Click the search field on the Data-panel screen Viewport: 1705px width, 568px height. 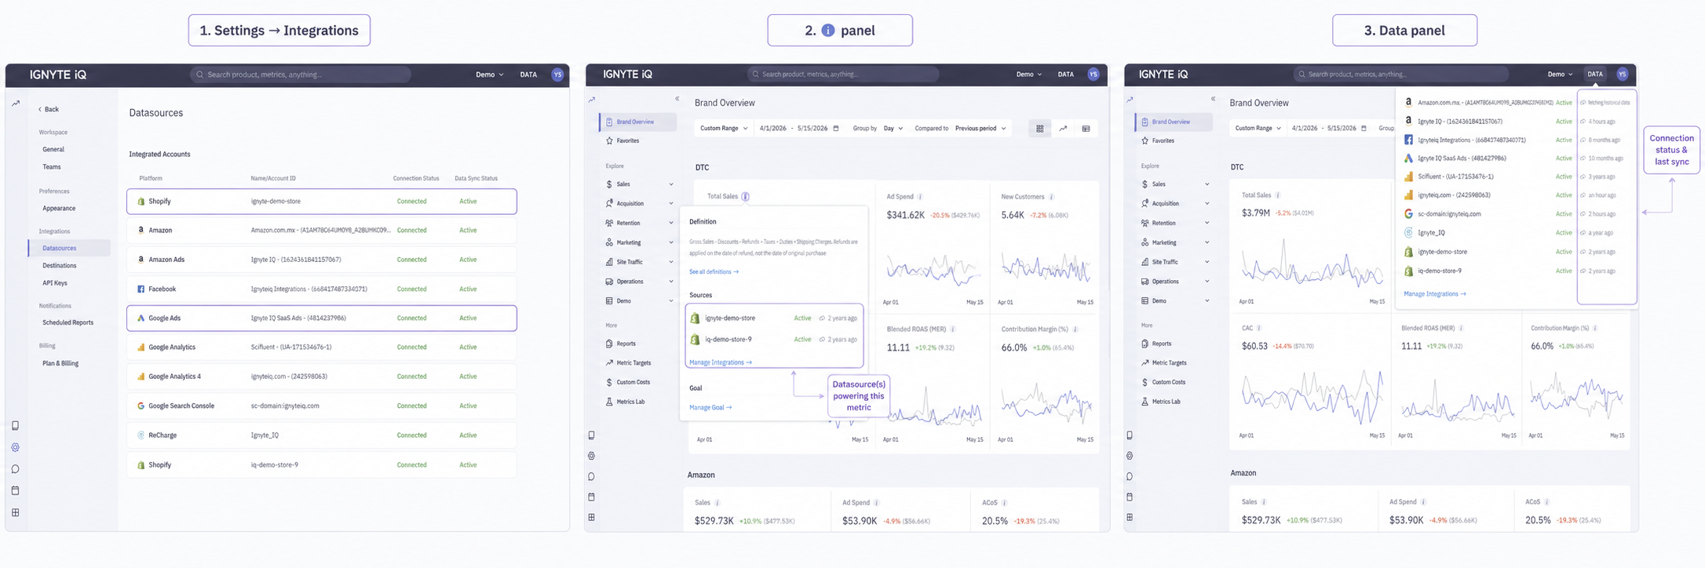point(1401,75)
